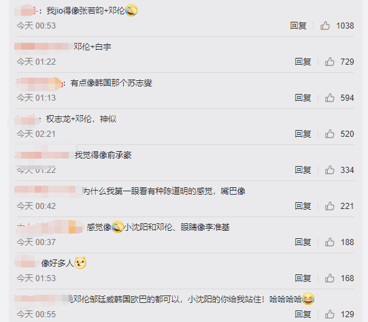Thumbs-up the 像好多人 comment

pyautogui.click(x=329, y=278)
